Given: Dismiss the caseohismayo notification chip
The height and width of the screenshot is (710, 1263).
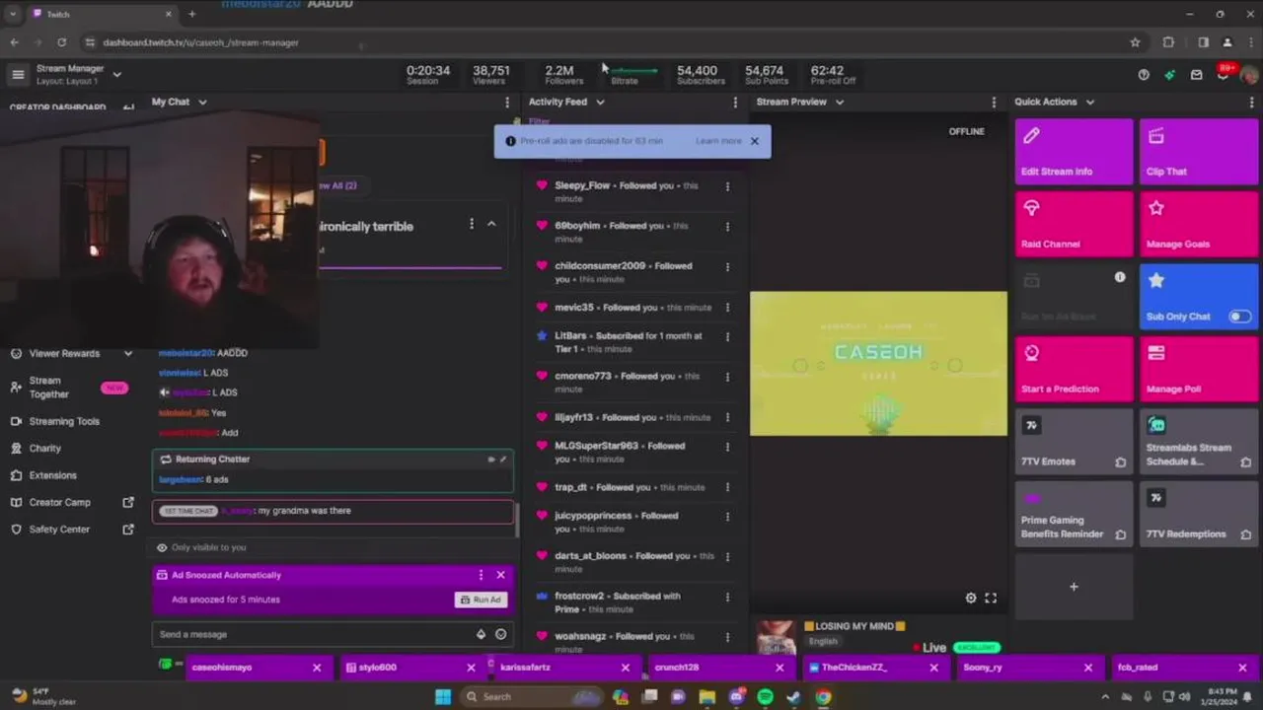Looking at the screenshot, I should pyautogui.click(x=317, y=668).
